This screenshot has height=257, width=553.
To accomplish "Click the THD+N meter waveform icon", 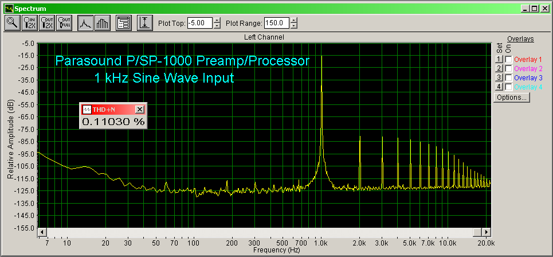I will coord(87,110).
